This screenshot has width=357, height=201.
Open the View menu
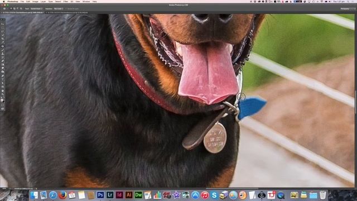tap(78, 1)
